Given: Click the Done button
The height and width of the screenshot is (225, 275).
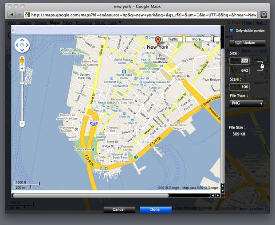Looking at the screenshot, I should click(155, 209).
